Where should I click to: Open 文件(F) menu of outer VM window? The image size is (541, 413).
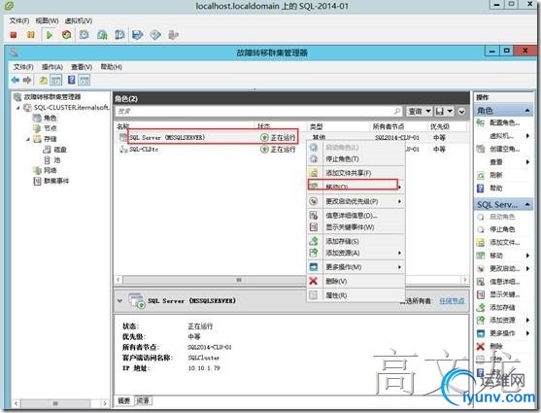click(x=19, y=20)
